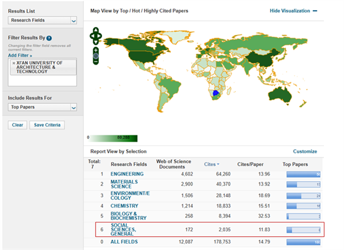Sort by the Cites column arrow
344x250 pixels.
click(x=218, y=164)
